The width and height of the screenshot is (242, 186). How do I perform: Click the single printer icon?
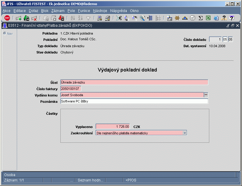tap(100, 18)
